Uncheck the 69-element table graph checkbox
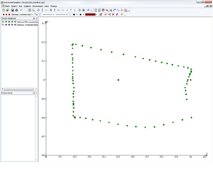The height and width of the screenshot is (169, 213). click(x=3, y=22)
